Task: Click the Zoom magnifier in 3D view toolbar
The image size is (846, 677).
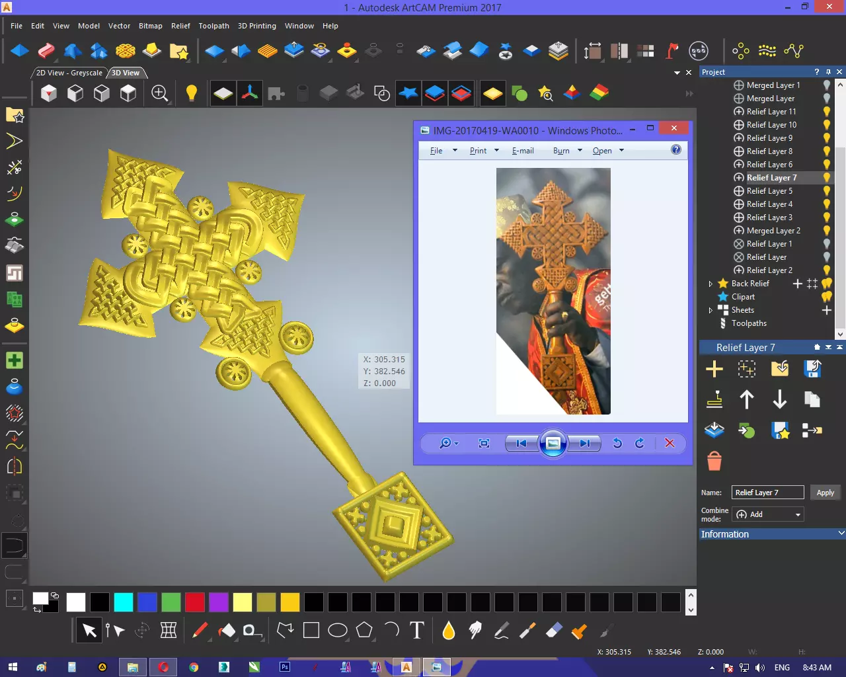Action: coord(159,93)
